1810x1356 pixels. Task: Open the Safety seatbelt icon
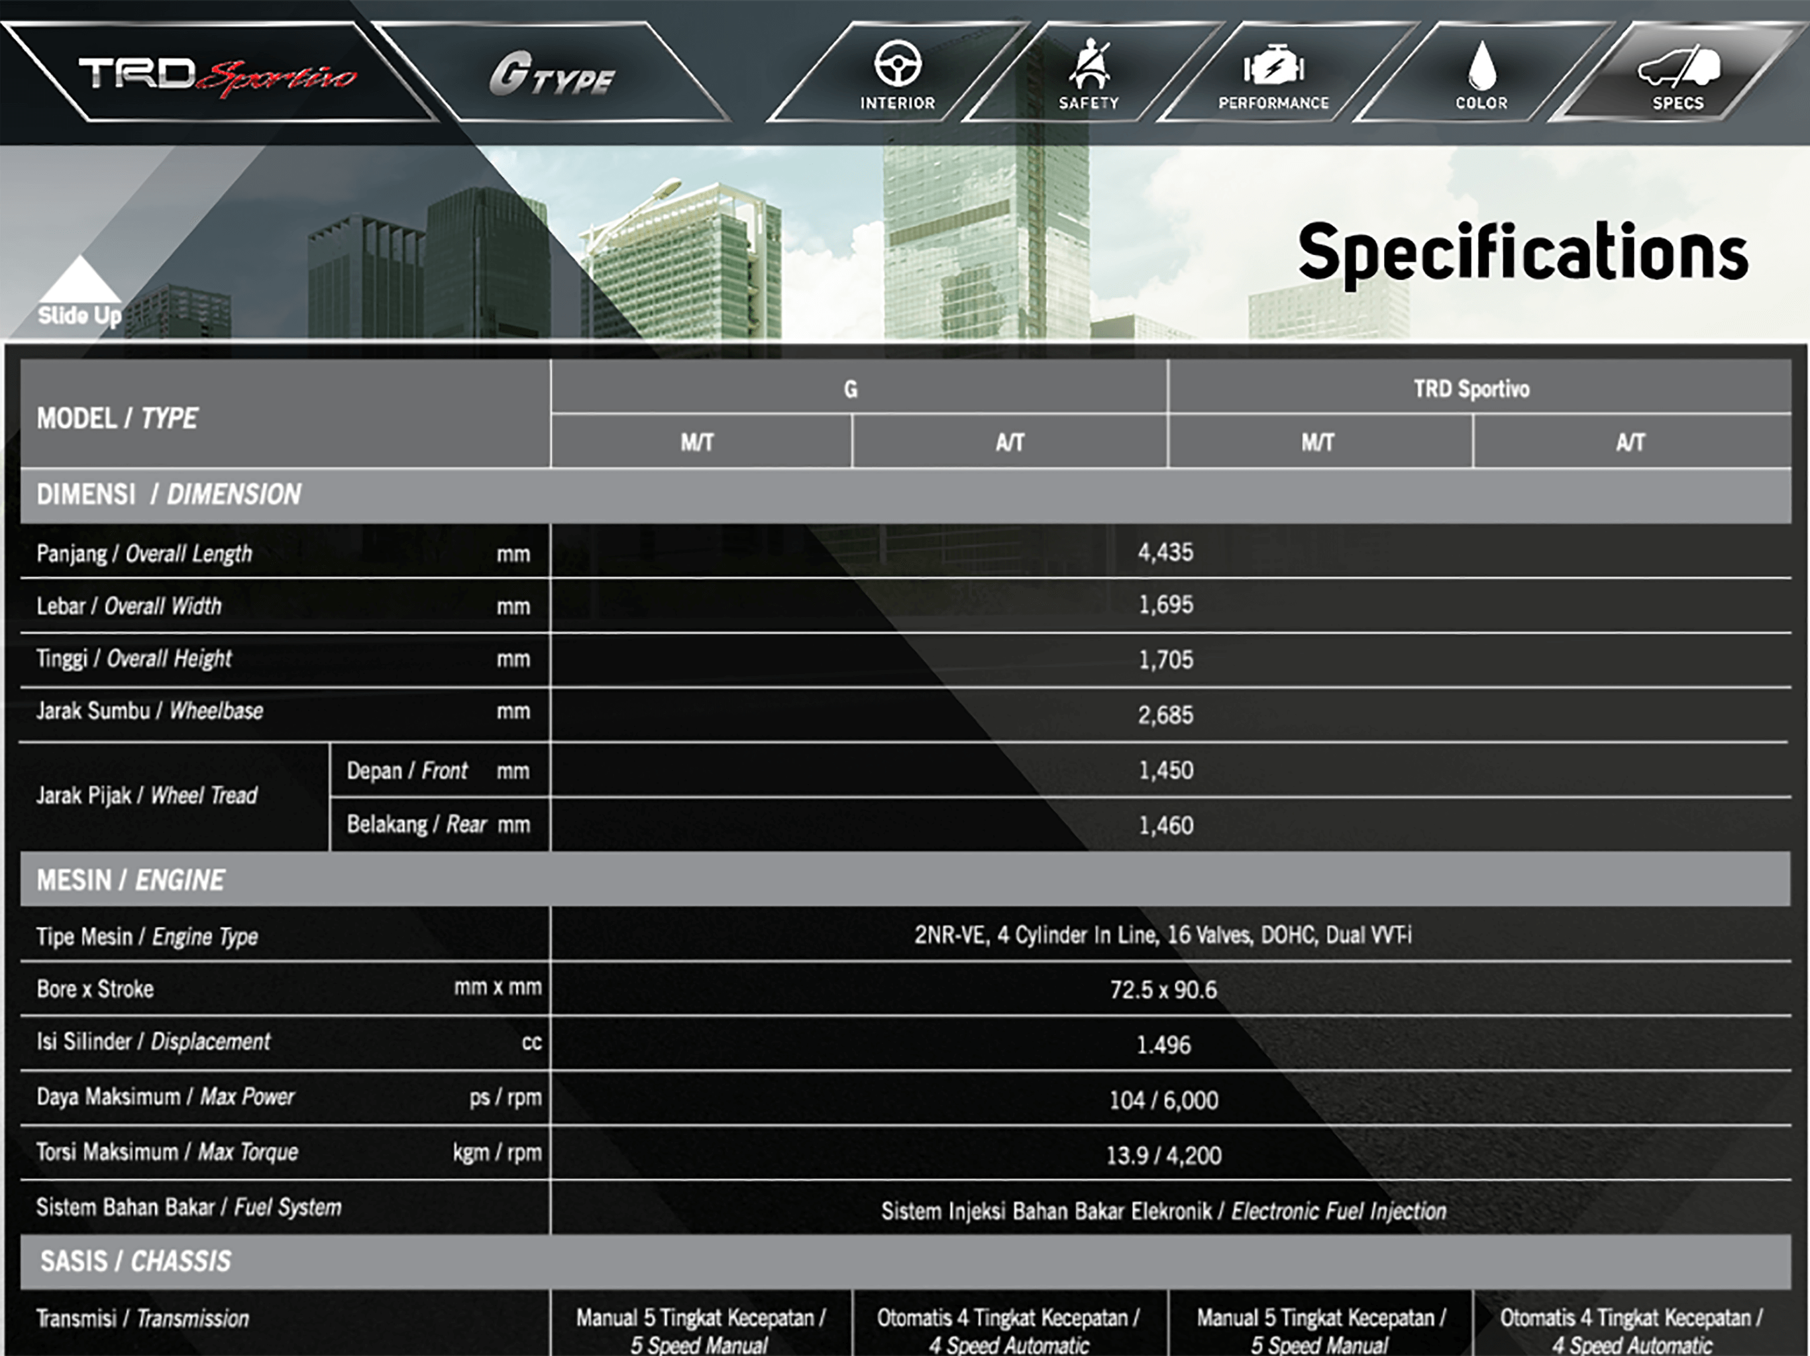[1089, 66]
